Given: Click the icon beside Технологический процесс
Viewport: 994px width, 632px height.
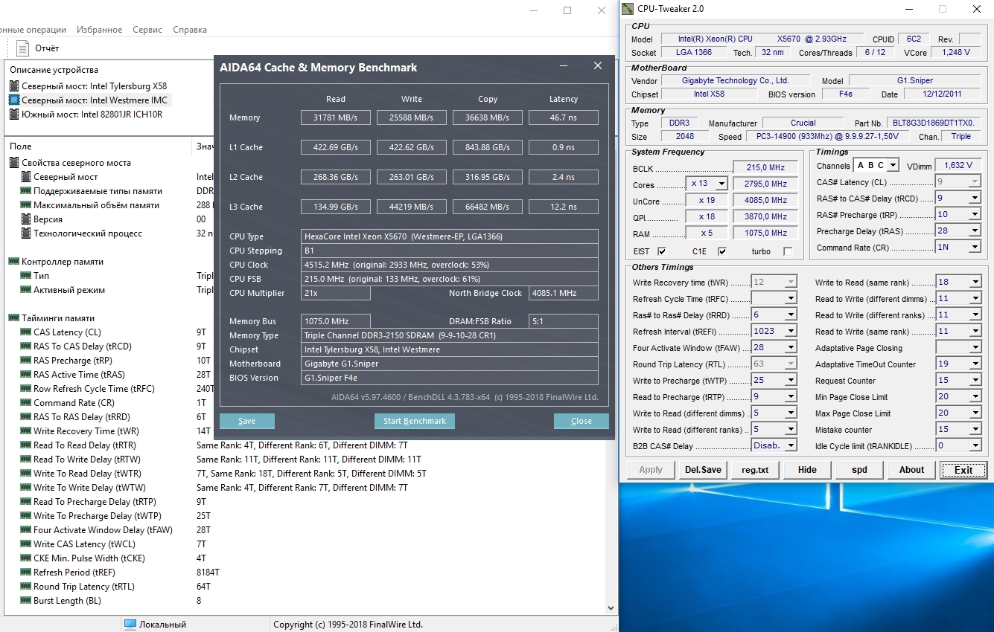Looking at the screenshot, I should (x=26, y=233).
